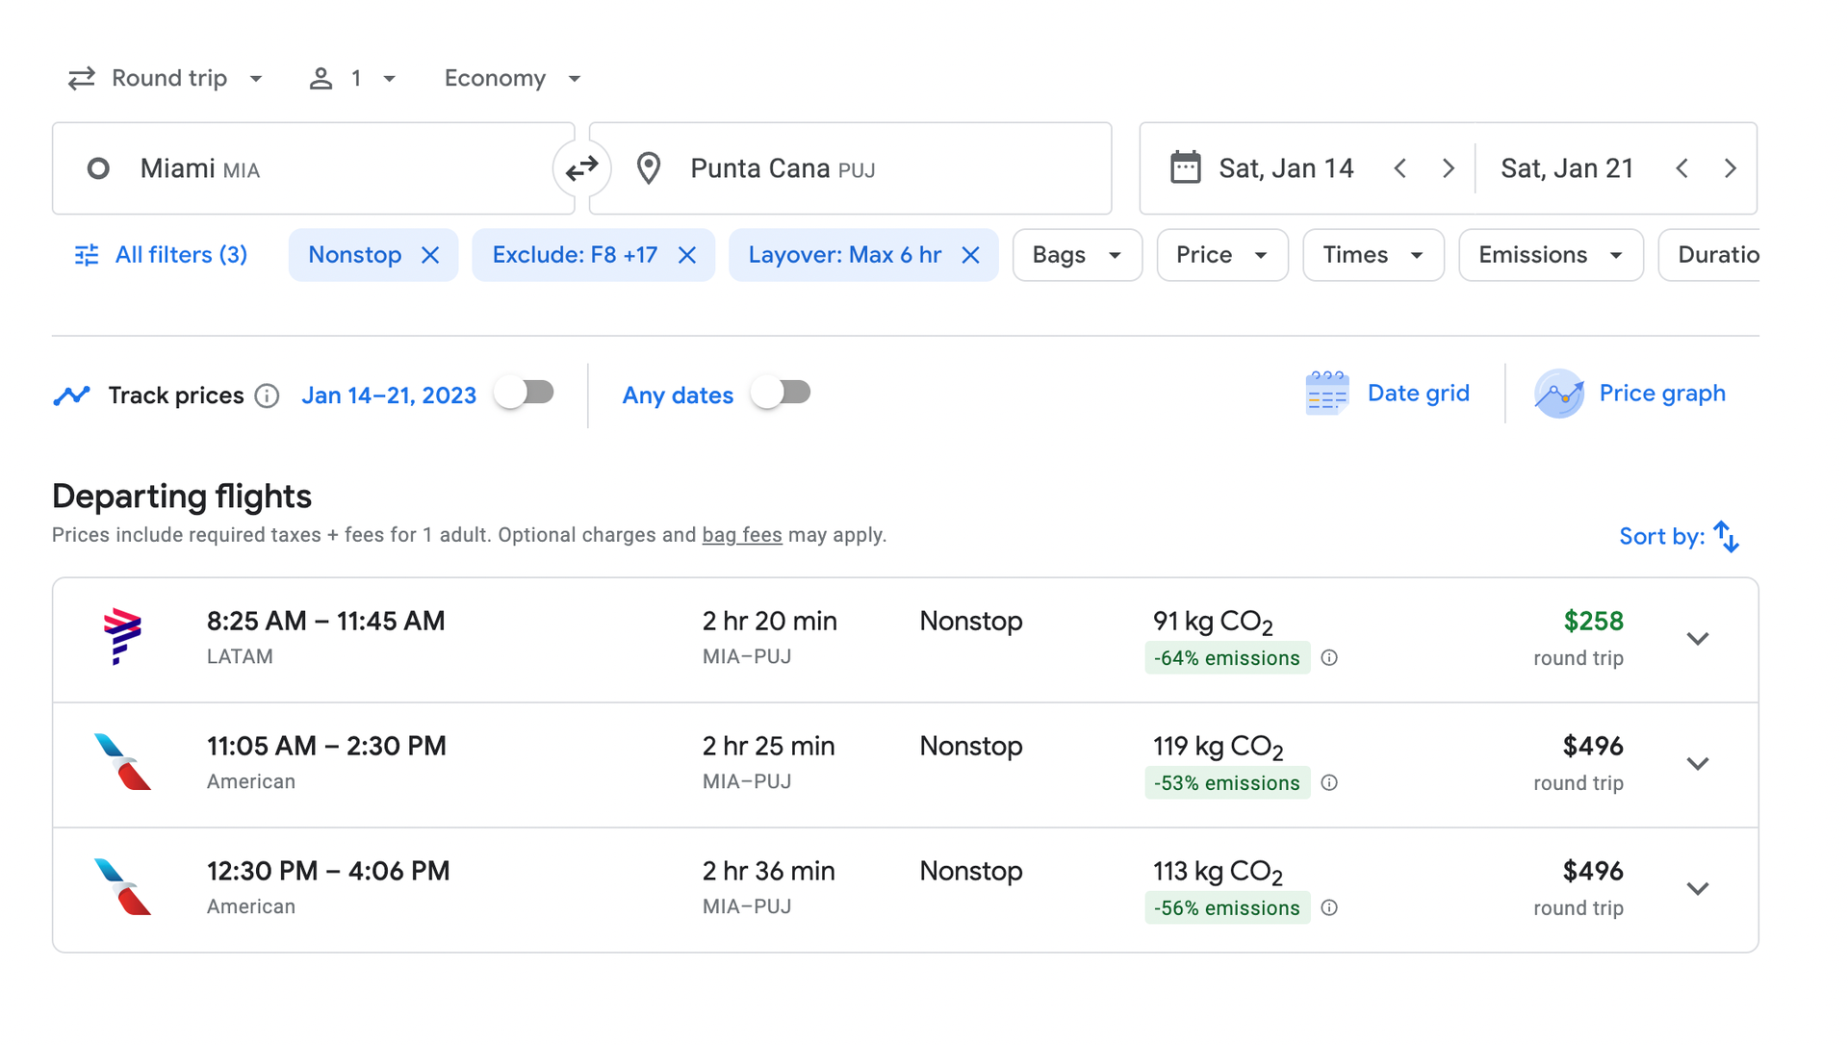
Task: Open the Economy cabin class menu
Action: point(511,78)
